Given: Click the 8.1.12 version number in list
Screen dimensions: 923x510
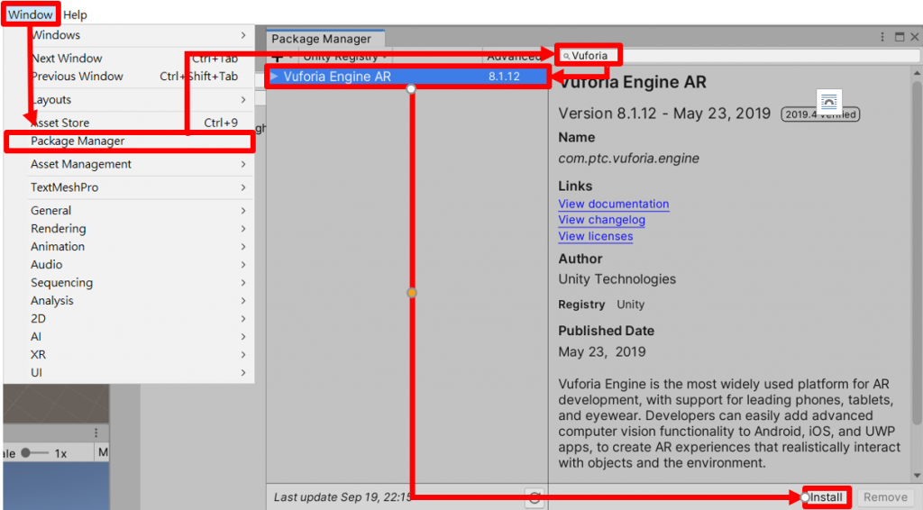Looking at the screenshot, I should point(504,77).
